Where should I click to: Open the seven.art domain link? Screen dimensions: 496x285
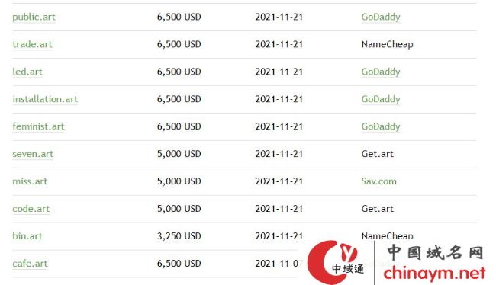click(x=33, y=154)
